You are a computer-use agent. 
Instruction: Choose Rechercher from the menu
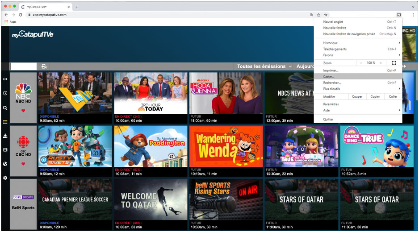click(358, 83)
